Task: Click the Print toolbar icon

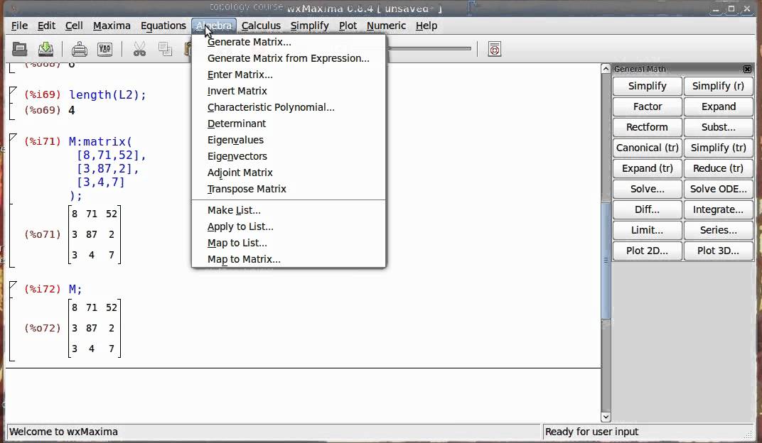Action: (x=79, y=49)
